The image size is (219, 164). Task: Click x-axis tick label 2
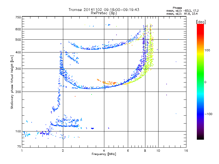[x=63, y=151]
